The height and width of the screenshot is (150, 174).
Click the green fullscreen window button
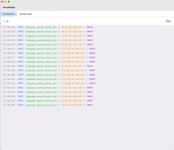(9, 2)
